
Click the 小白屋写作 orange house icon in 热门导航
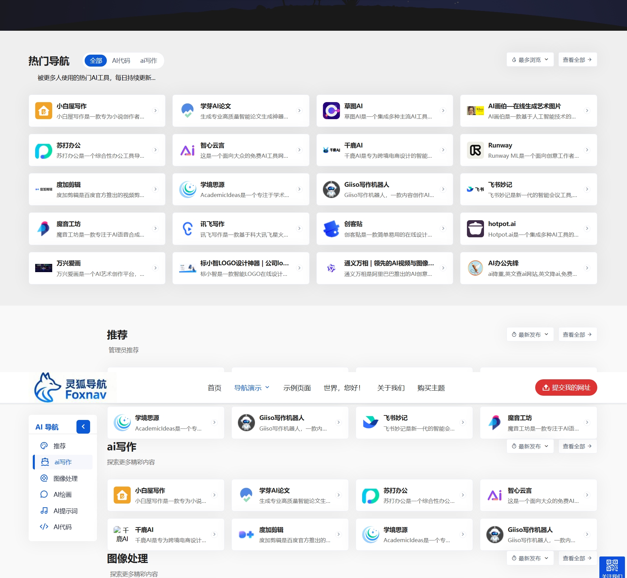[x=44, y=111]
